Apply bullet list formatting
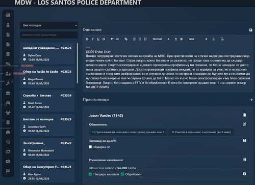Image resolution: width=255 pixels, height=185 pixels. (x=140, y=39)
